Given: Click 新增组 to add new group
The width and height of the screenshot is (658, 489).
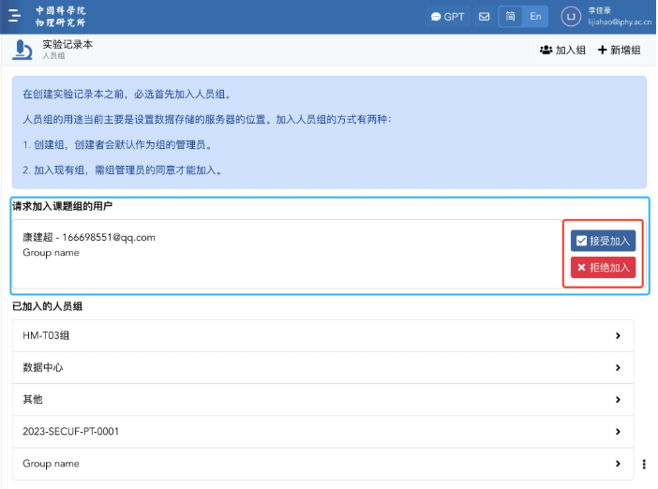Looking at the screenshot, I should click(x=619, y=50).
